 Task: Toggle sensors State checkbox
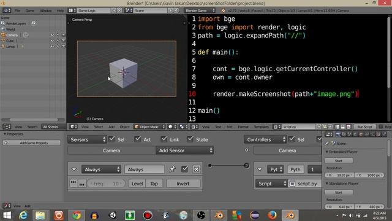[x=190, y=139]
